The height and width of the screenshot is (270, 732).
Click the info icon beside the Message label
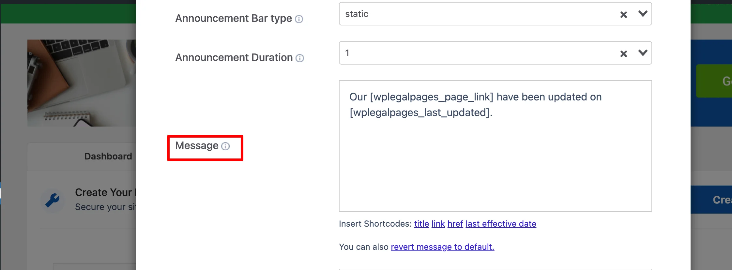(225, 146)
